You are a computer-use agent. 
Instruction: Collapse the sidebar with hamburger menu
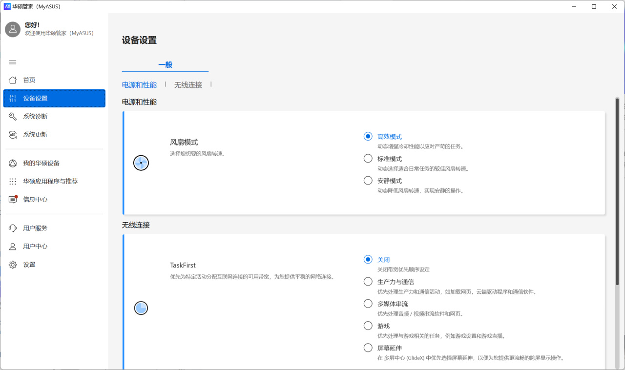click(13, 62)
